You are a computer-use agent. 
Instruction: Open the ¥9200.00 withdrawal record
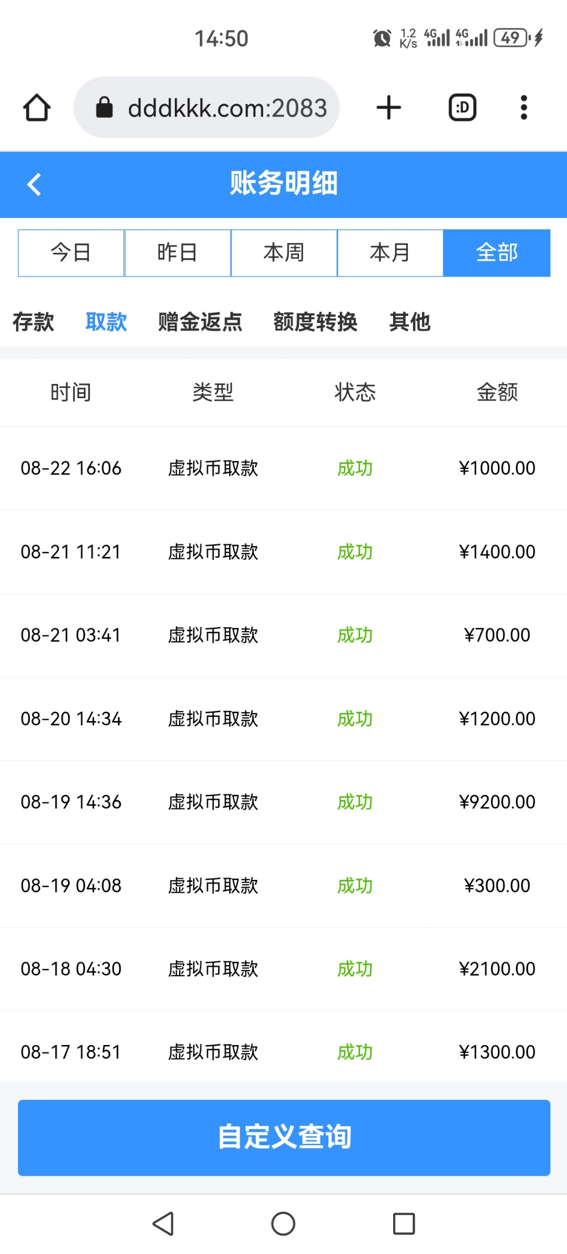coord(284,802)
